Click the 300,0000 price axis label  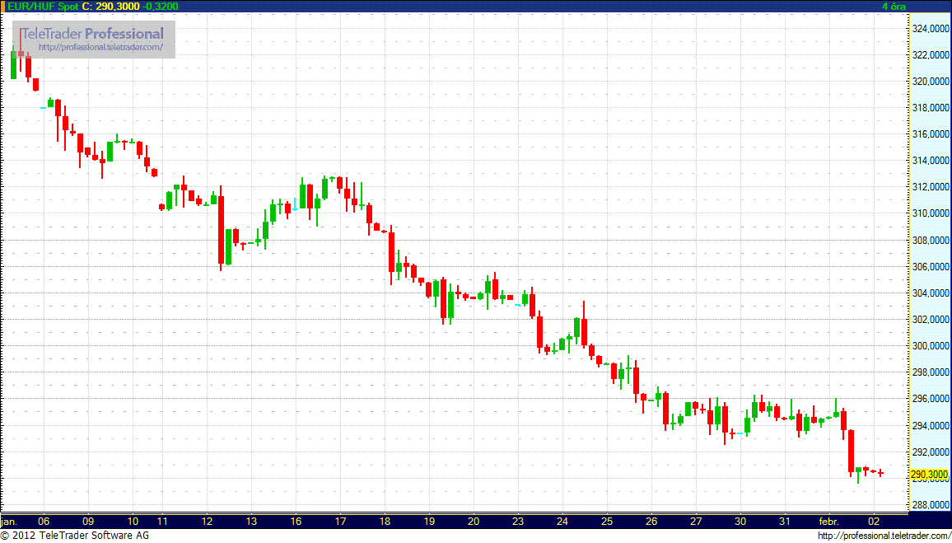point(930,345)
